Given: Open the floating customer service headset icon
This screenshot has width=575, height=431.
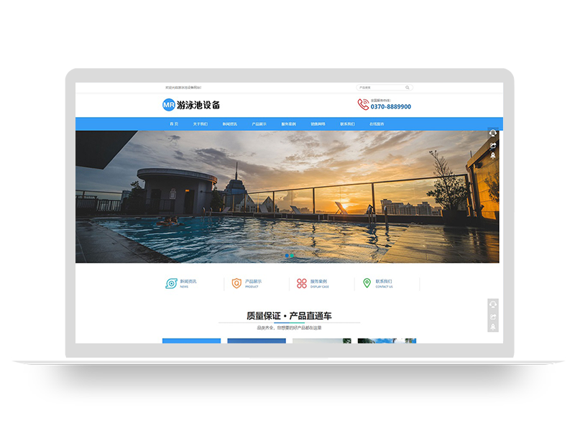Looking at the screenshot, I should tap(493, 133).
